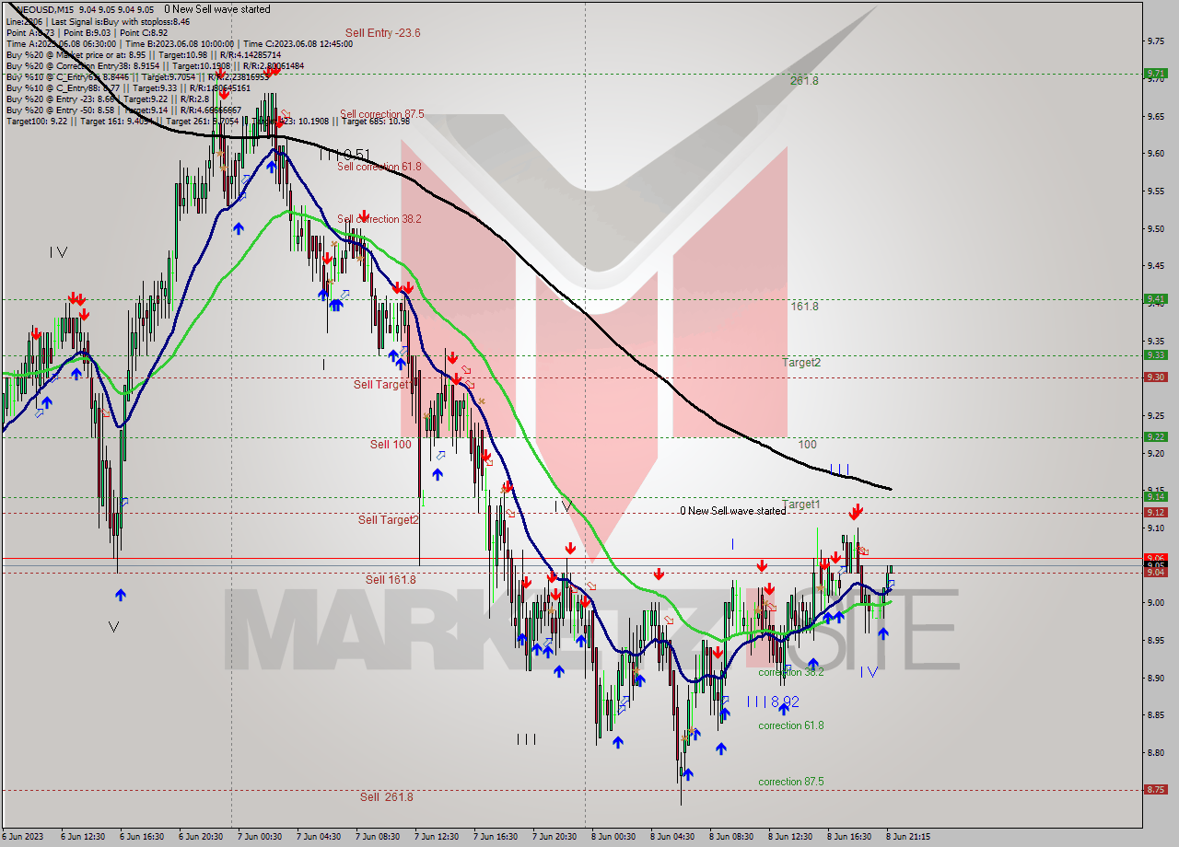Viewport: 1179px width, 847px height.
Task: Click '0 New Sell wave started' beside Target1
Action: pos(733,511)
